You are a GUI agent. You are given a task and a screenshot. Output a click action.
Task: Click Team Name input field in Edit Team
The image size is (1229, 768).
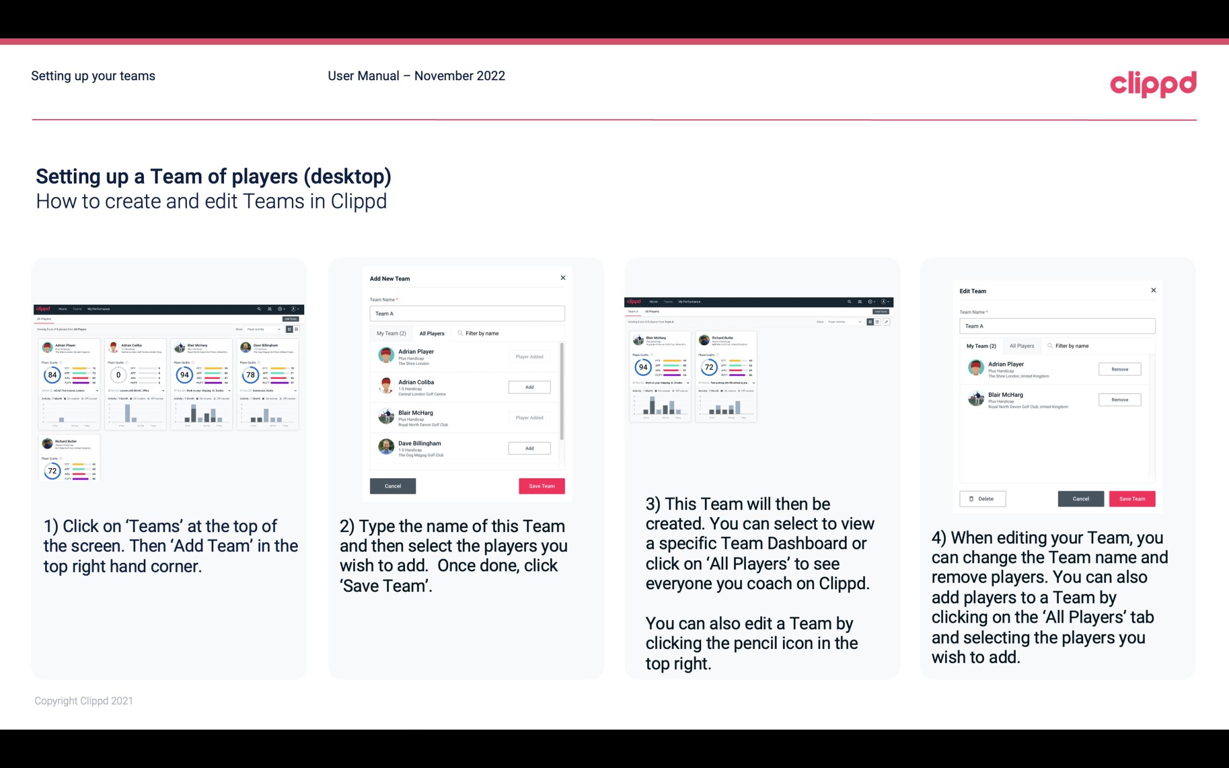(1057, 326)
